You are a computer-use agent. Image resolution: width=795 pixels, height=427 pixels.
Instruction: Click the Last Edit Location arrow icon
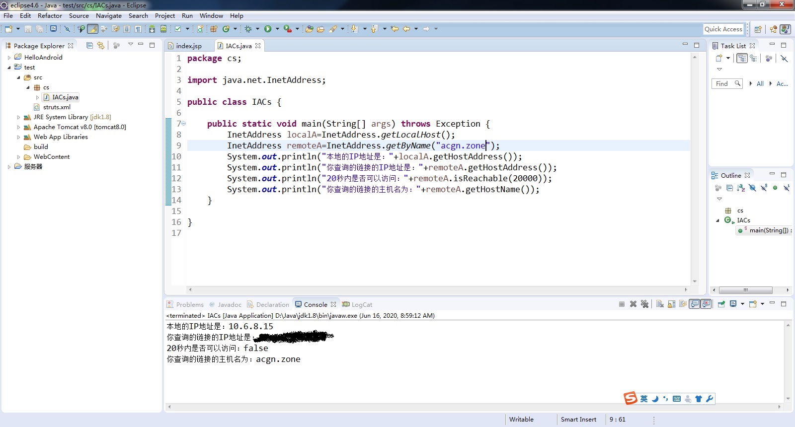395,29
